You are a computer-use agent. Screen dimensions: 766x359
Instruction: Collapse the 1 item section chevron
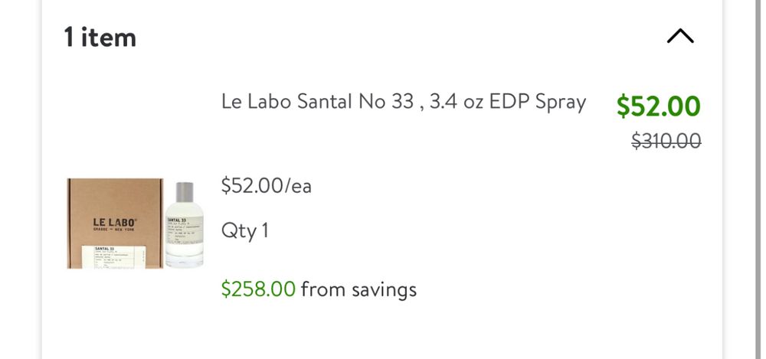679,37
